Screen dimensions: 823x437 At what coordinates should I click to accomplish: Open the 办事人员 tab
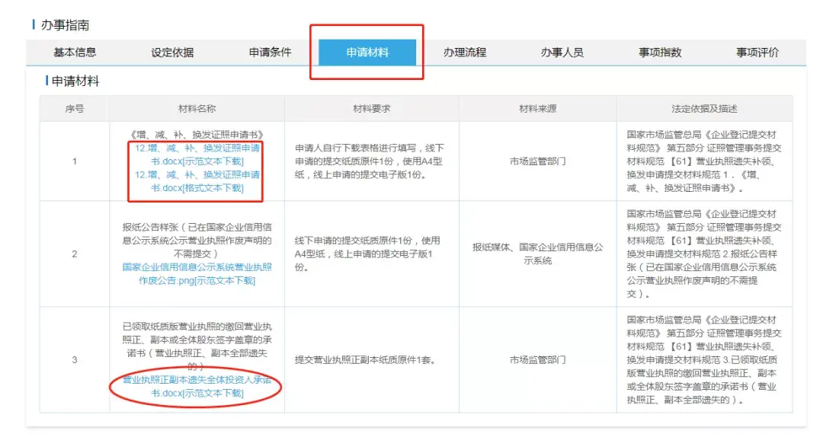[562, 53]
